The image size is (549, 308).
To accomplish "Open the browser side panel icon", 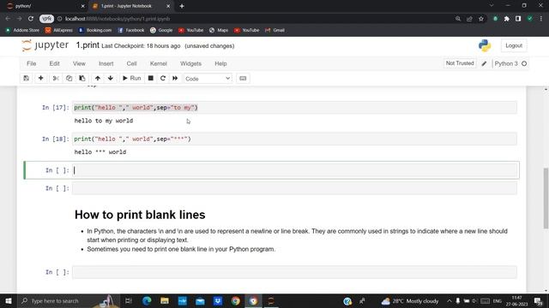I will click(x=518, y=19).
